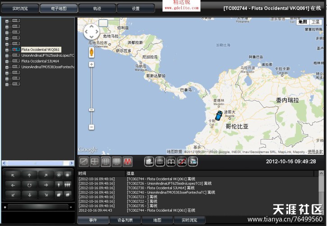Expand the UnionAndinaUFT625IsidroLopezTC node
Screen dimensions: 327x226
coord(7,56)
